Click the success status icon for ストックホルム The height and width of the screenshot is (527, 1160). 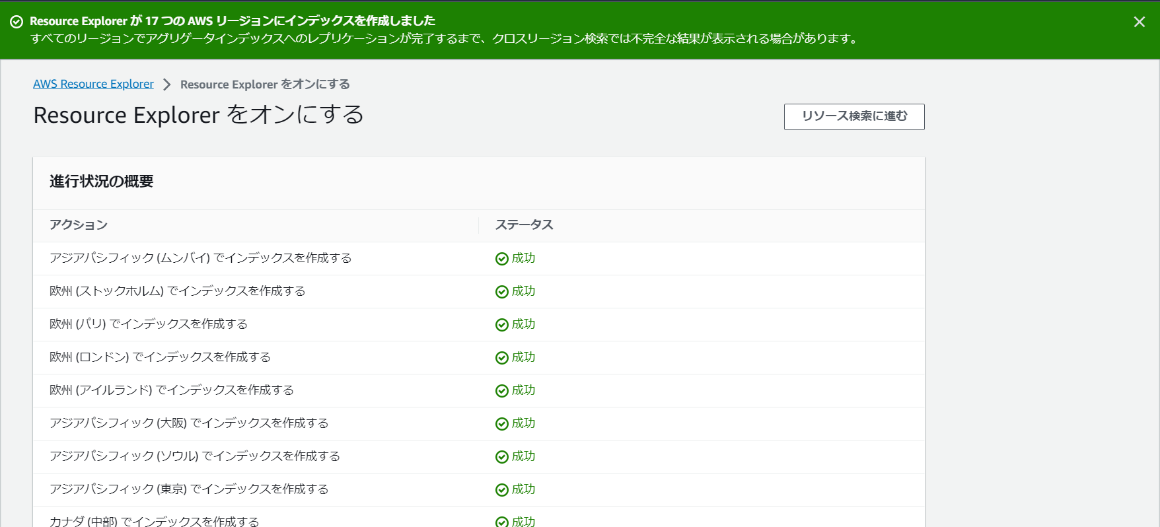tap(502, 292)
